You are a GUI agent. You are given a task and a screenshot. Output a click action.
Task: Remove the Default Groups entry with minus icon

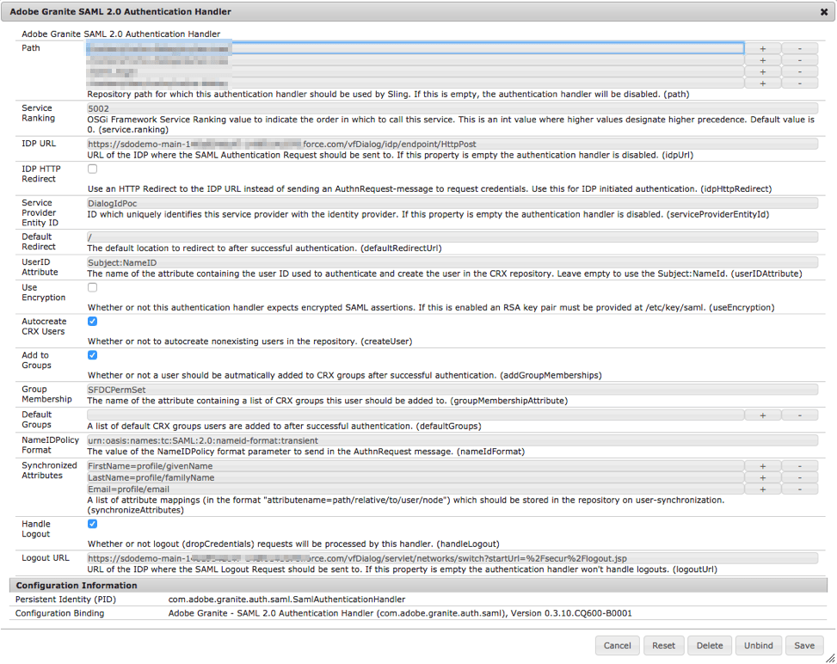(x=801, y=416)
